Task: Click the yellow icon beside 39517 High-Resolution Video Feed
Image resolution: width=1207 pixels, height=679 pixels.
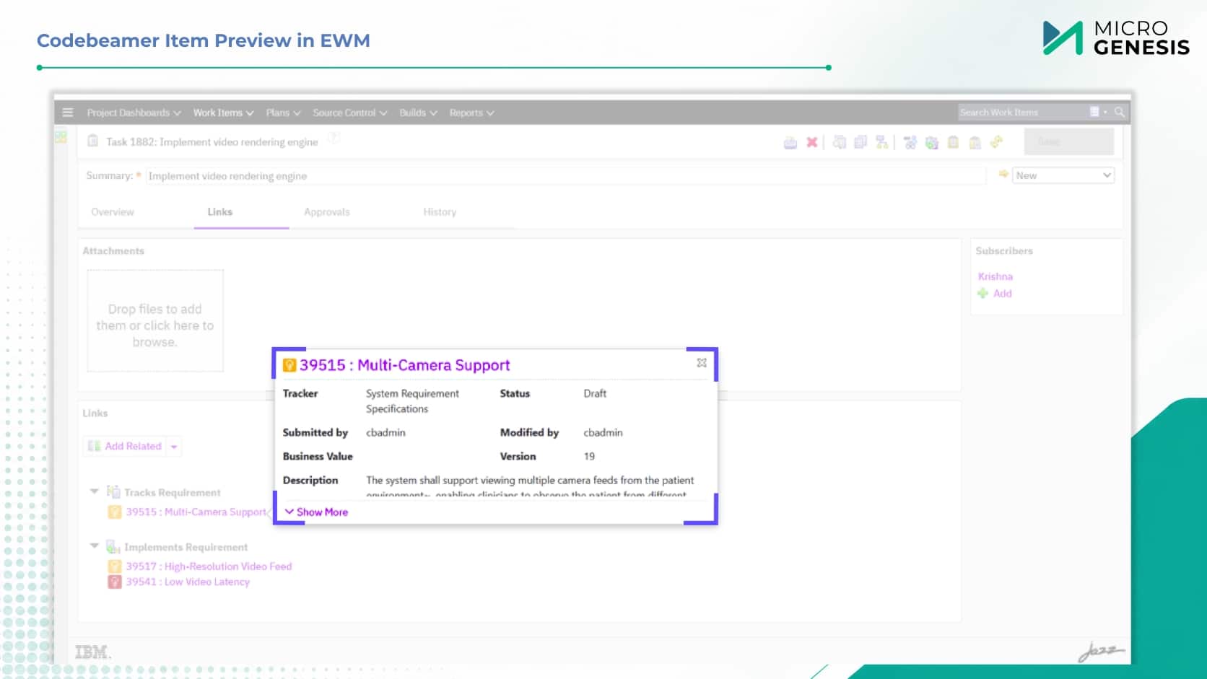Action: (114, 566)
